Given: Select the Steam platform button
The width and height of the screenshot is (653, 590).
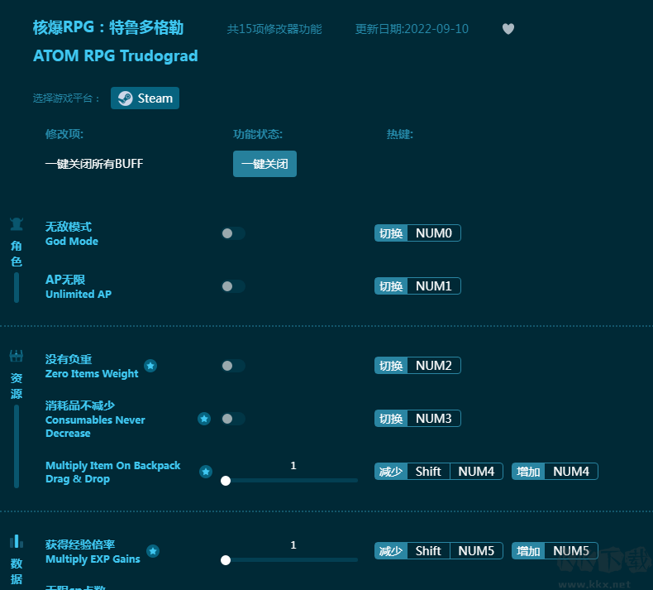Looking at the screenshot, I should pyautogui.click(x=145, y=98).
